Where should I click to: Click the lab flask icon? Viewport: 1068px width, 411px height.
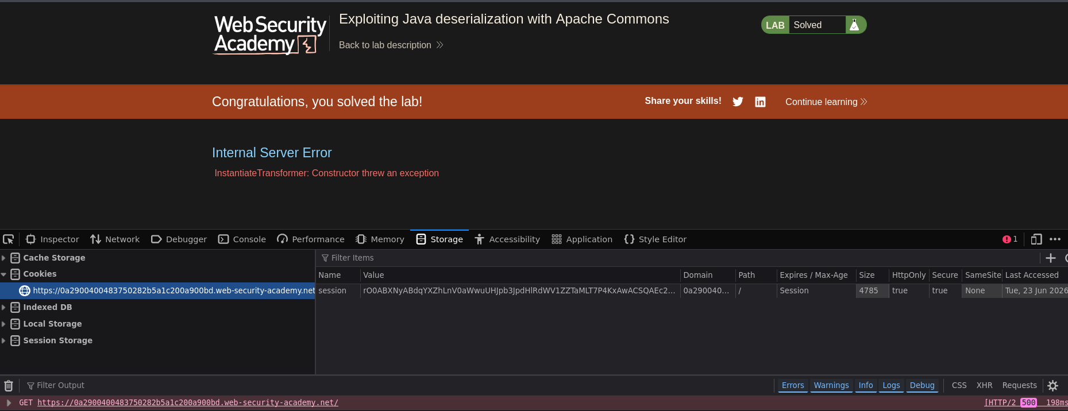coord(855,25)
